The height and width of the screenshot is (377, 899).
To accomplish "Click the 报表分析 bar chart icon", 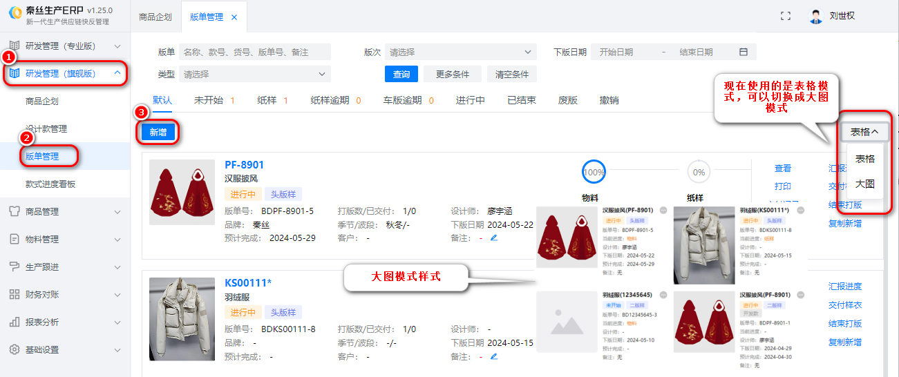I will point(14,322).
